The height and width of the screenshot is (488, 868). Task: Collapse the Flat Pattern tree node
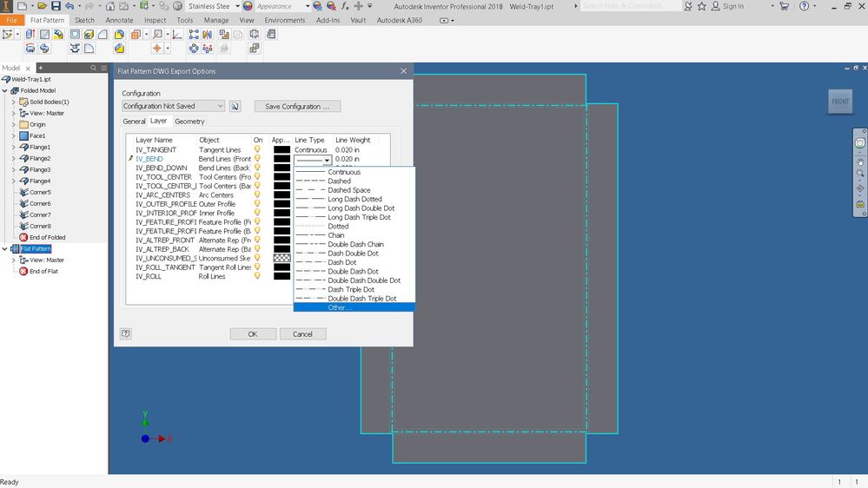pyautogui.click(x=5, y=249)
